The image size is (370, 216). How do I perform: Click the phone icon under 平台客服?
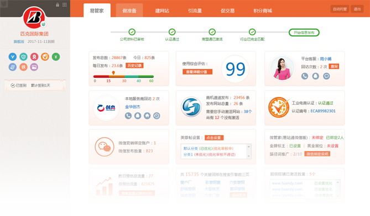click(x=305, y=76)
